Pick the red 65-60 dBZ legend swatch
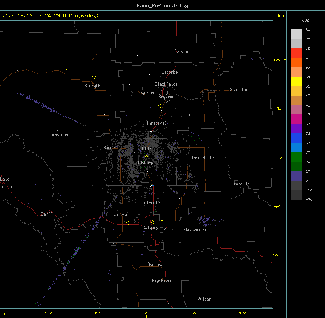The image size is (325, 318). (296, 53)
